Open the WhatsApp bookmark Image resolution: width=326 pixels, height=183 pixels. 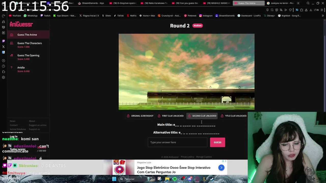tap(31, 16)
